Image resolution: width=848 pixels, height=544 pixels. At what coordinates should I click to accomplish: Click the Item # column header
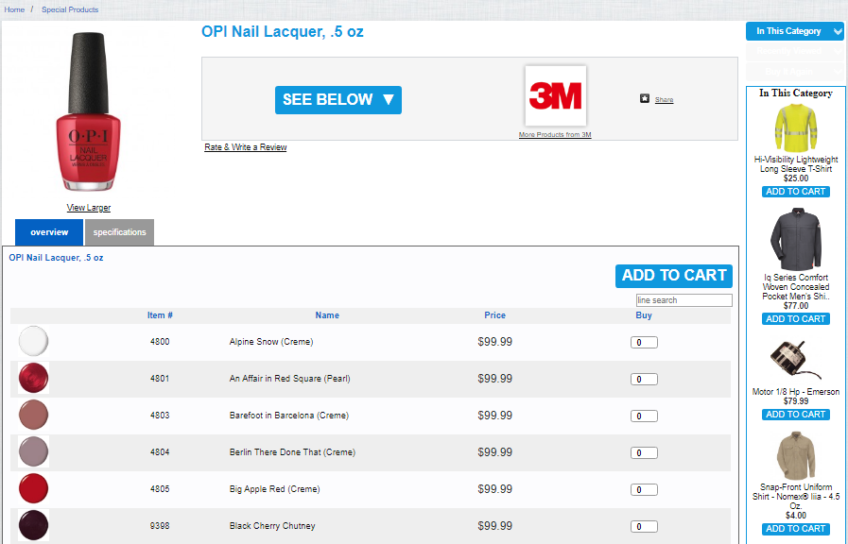click(160, 314)
